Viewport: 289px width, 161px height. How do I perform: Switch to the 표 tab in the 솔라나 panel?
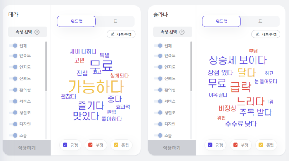click(x=260, y=21)
